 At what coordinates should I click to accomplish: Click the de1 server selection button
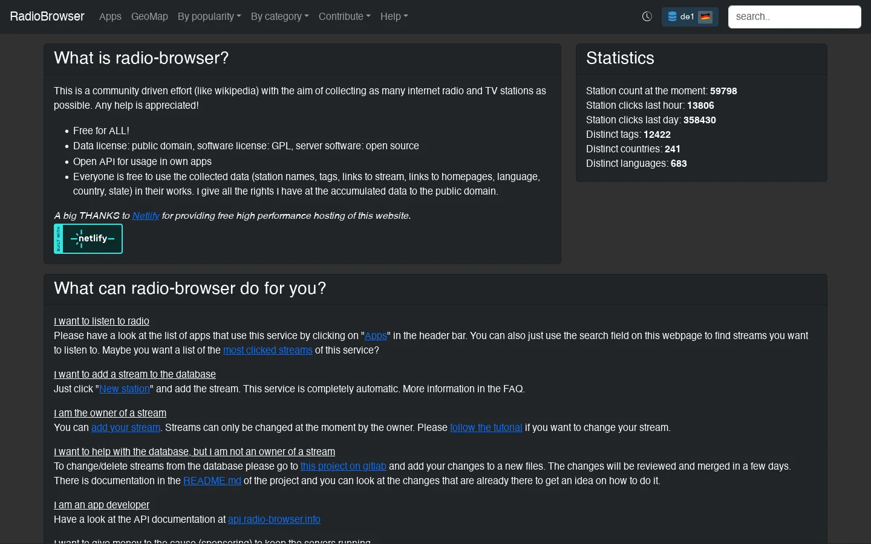[x=690, y=17]
